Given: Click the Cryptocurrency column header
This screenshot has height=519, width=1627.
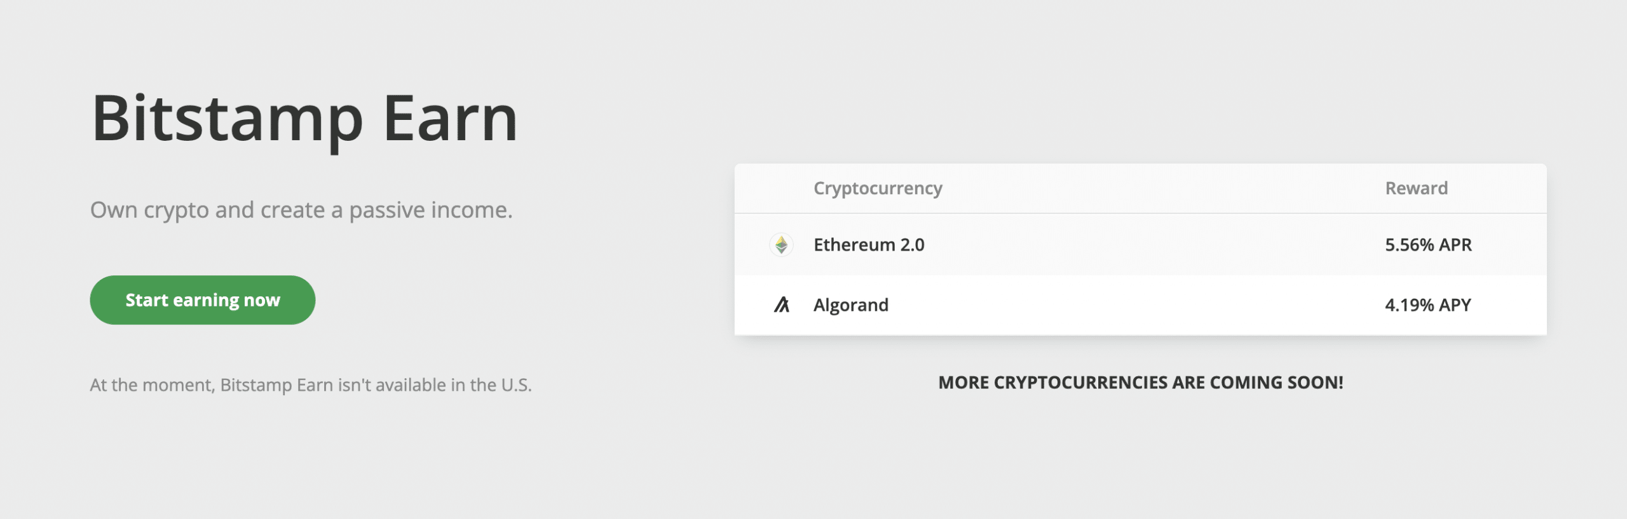Looking at the screenshot, I should [878, 188].
